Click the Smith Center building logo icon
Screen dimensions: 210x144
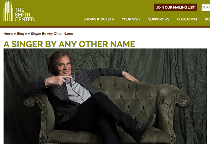8,11
